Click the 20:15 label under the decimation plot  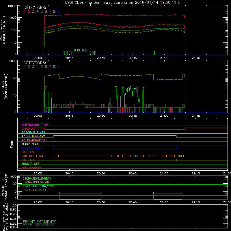[69, 202]
